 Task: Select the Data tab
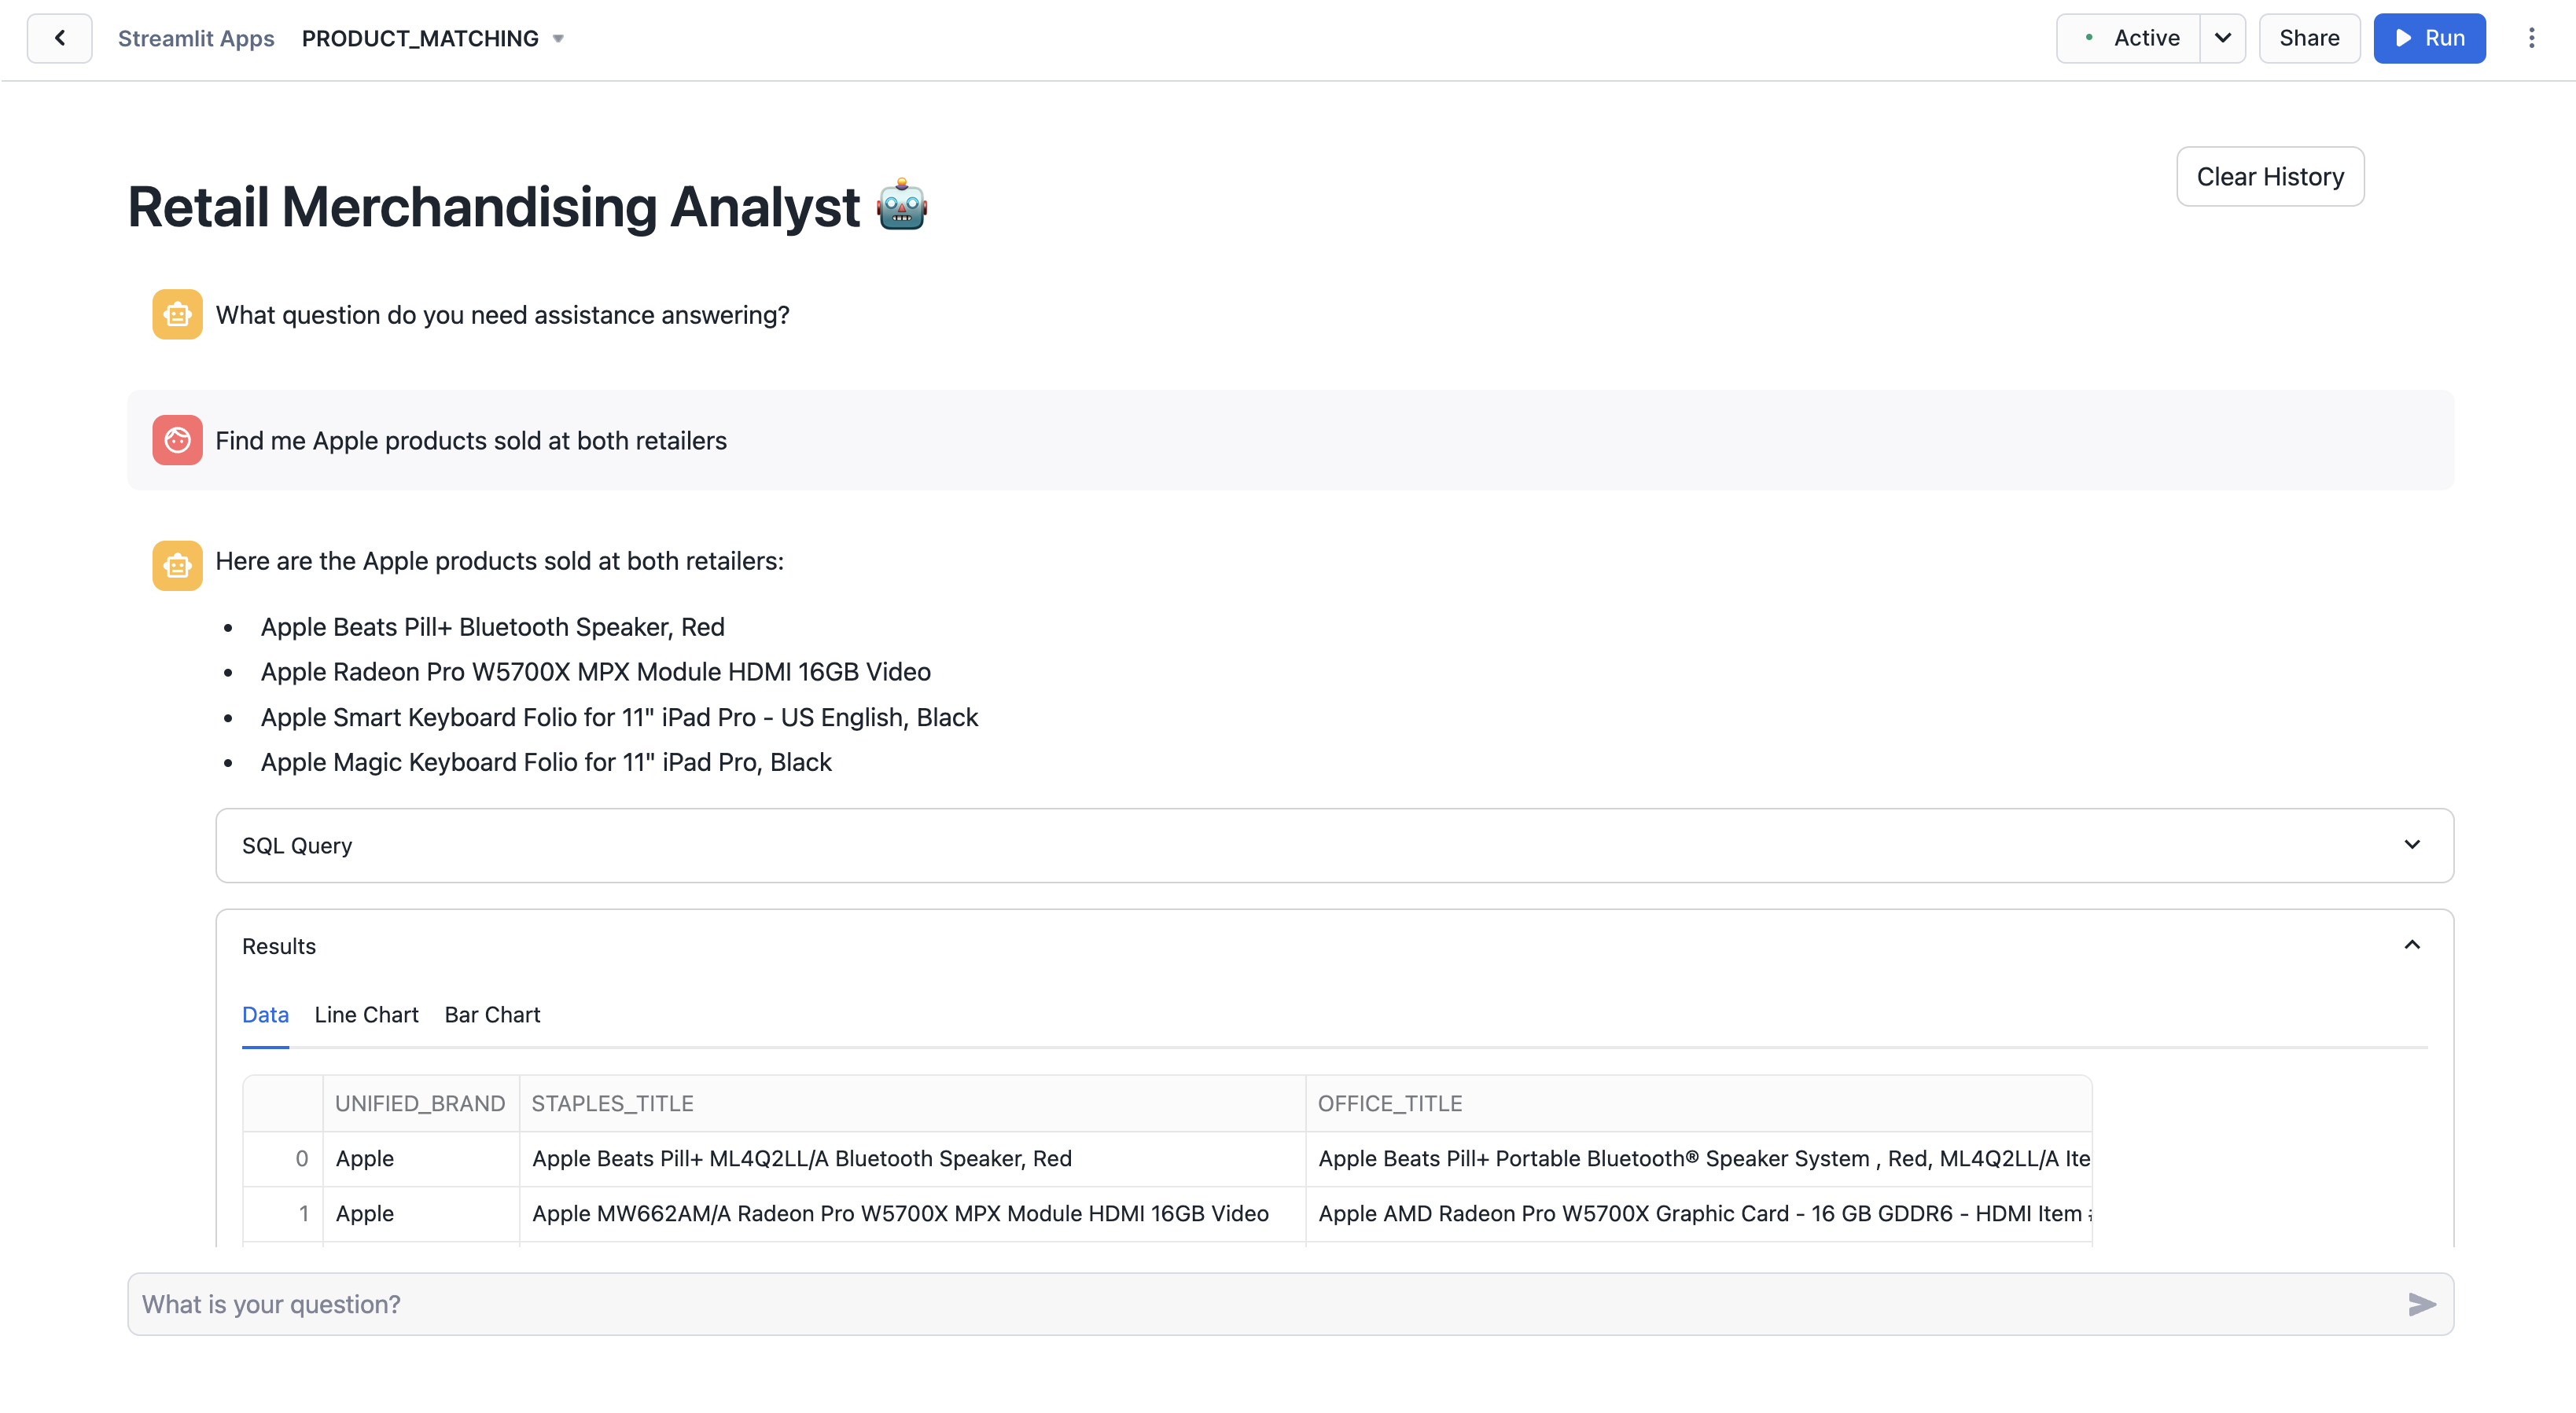[265, 1015]
